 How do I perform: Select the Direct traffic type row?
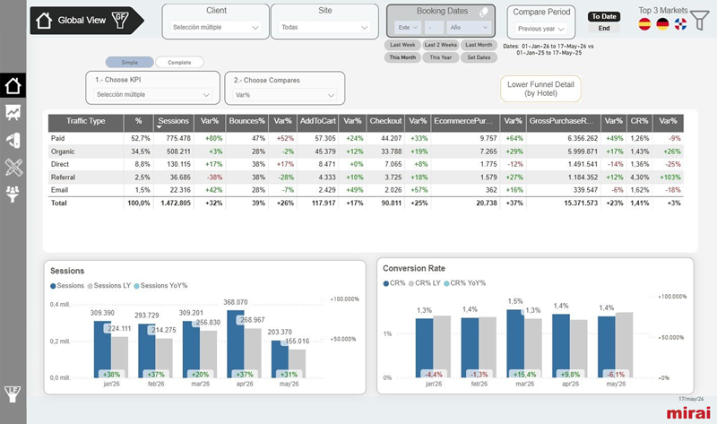366,164
